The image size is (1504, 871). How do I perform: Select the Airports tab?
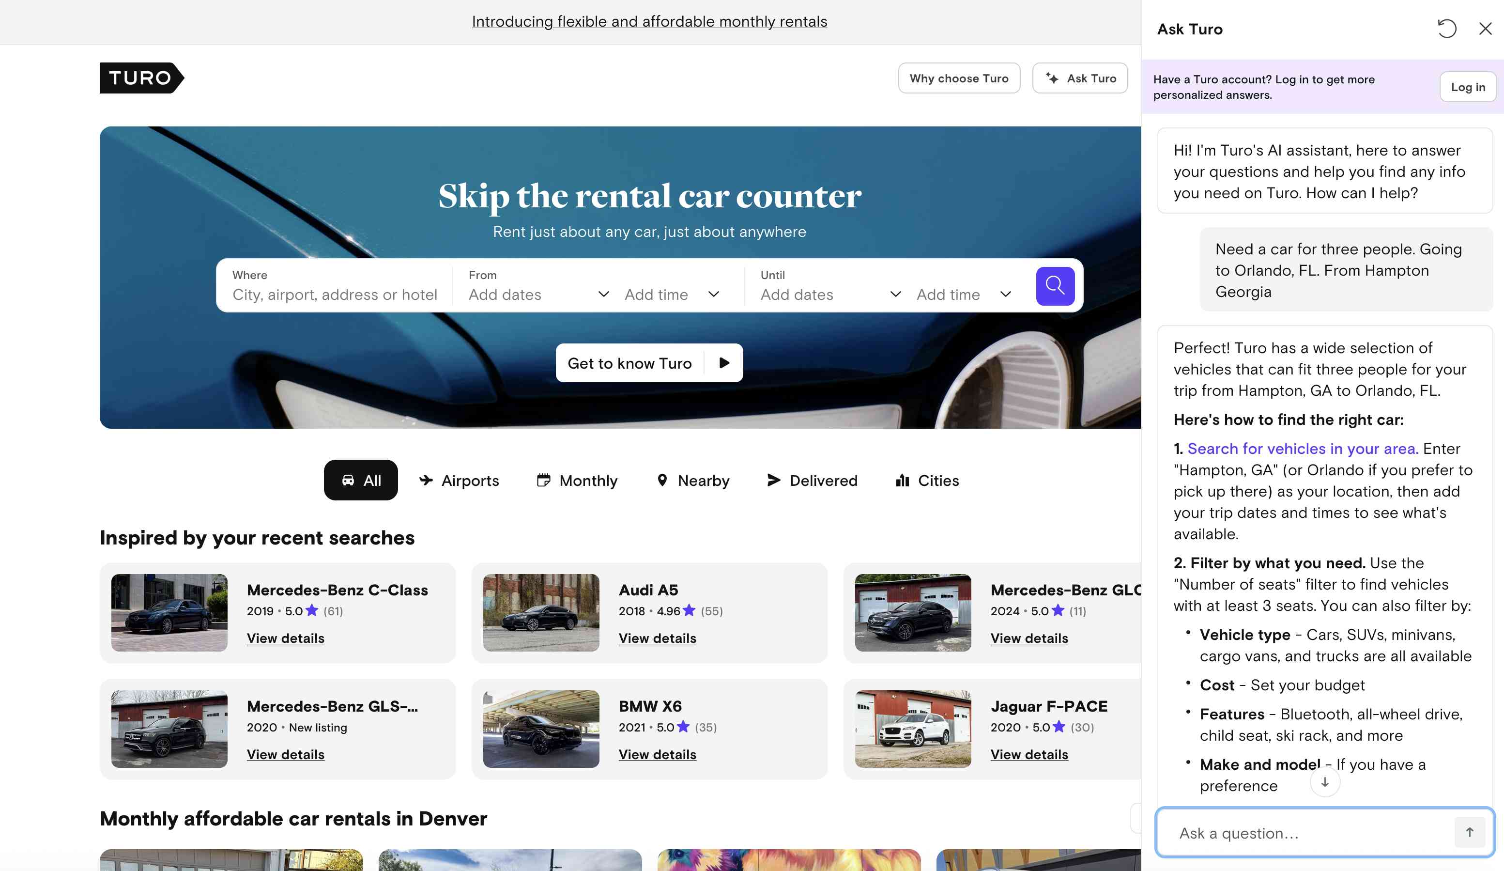(x=459, y=480)
